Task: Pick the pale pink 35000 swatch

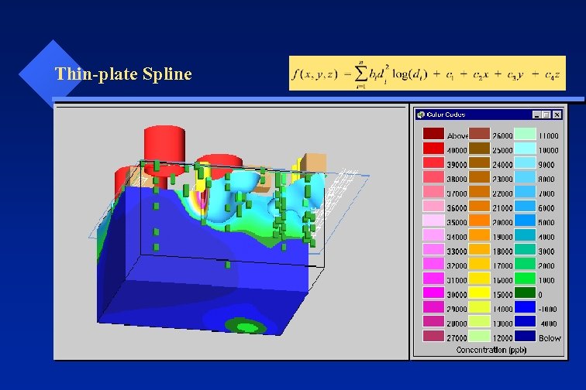Action: click(433, 221)
